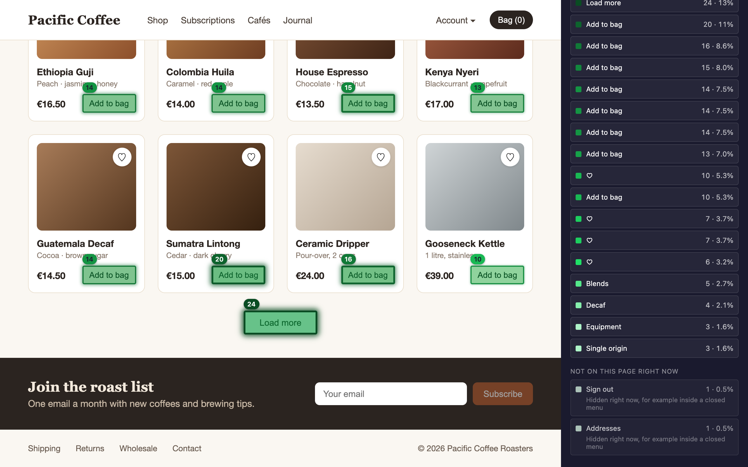This screenshot has height=467, width=748.
Task: Add Gooseneck Kettle to bag
Action: (497, 275)
